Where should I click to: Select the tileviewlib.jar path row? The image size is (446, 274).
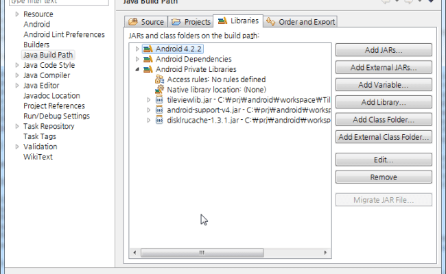coord(248,100)
